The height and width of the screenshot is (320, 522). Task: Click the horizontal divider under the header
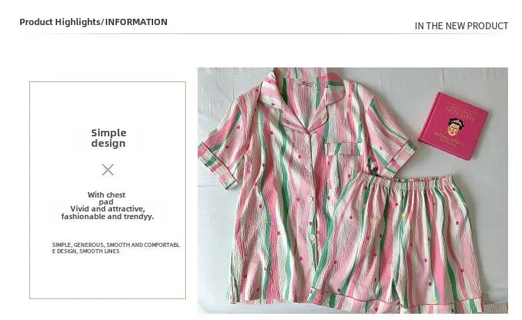click(x=264, y=33)
